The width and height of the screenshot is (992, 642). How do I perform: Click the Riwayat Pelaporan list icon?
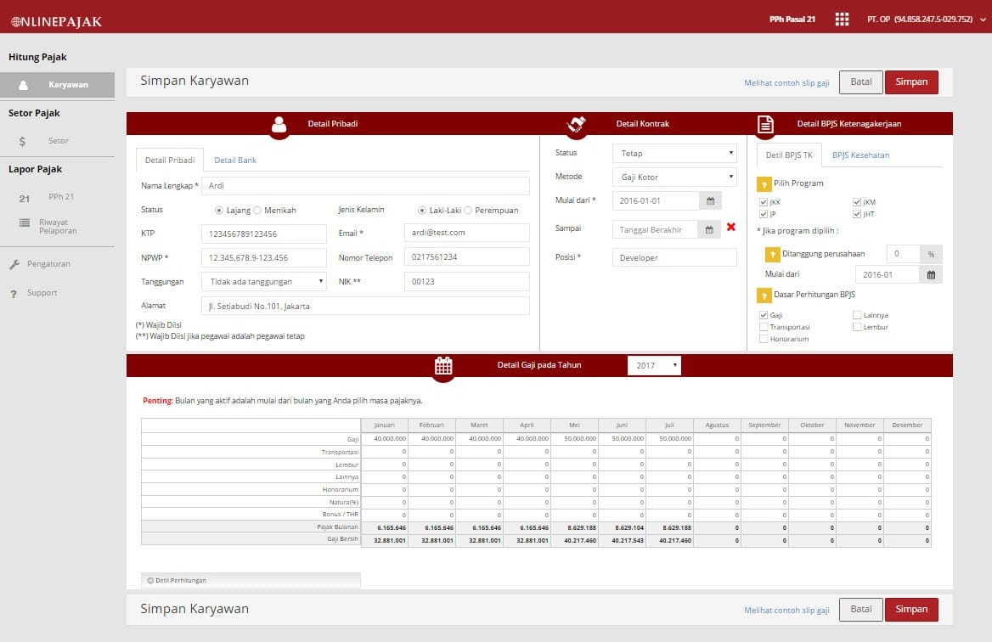point(24,222)
